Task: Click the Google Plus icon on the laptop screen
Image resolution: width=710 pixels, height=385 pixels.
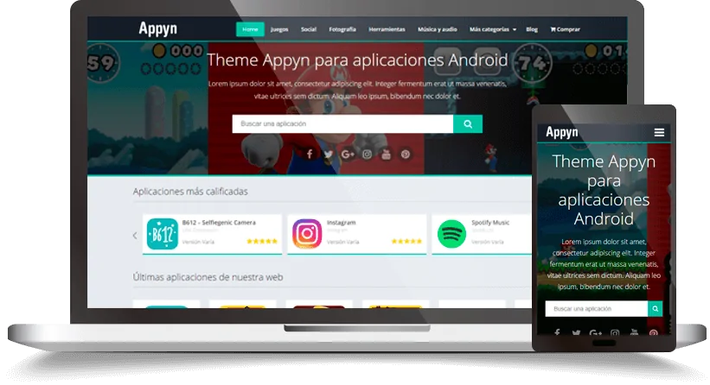Action: pos(348,155)
